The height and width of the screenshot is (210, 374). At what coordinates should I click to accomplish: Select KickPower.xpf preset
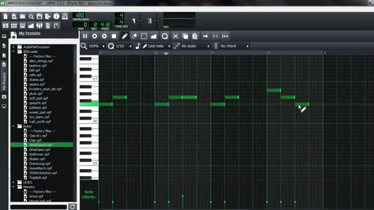pyautogui.click(x=39, y=154)
